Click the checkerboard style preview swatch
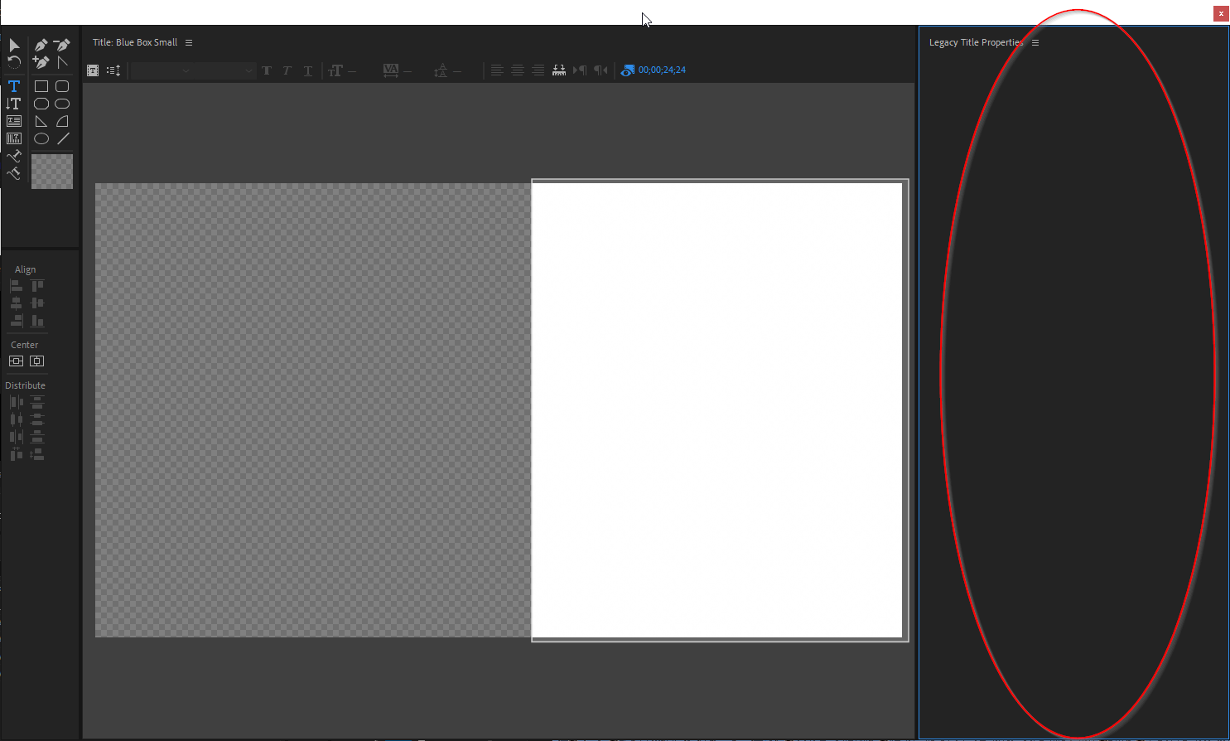 52,172
